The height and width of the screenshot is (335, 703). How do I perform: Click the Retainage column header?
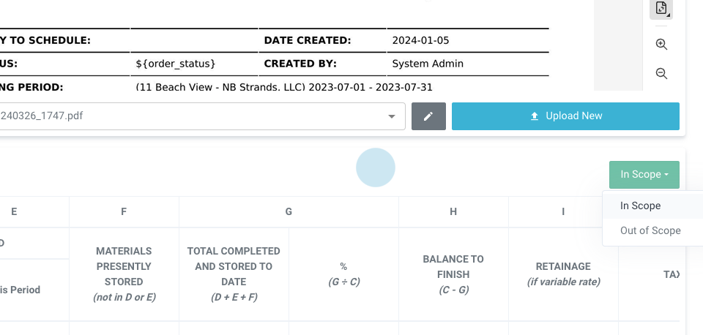click(562, 274)
